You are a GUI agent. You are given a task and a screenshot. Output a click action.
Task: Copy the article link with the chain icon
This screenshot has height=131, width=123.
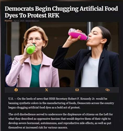click(108, 90)
